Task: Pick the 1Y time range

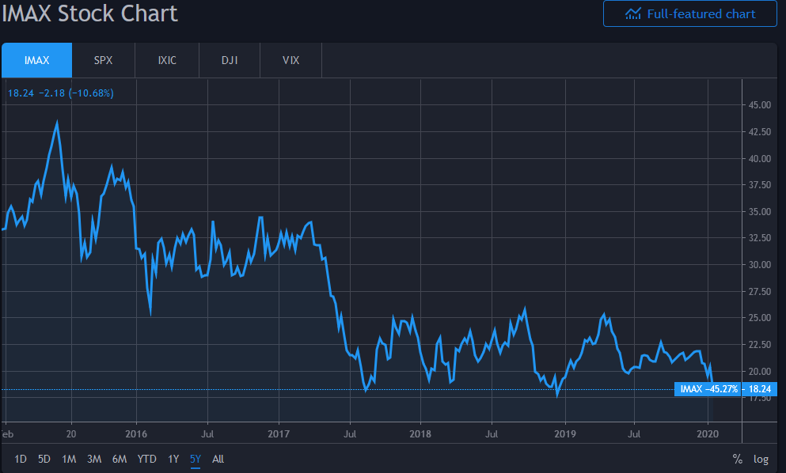Action: coord(173,459)
